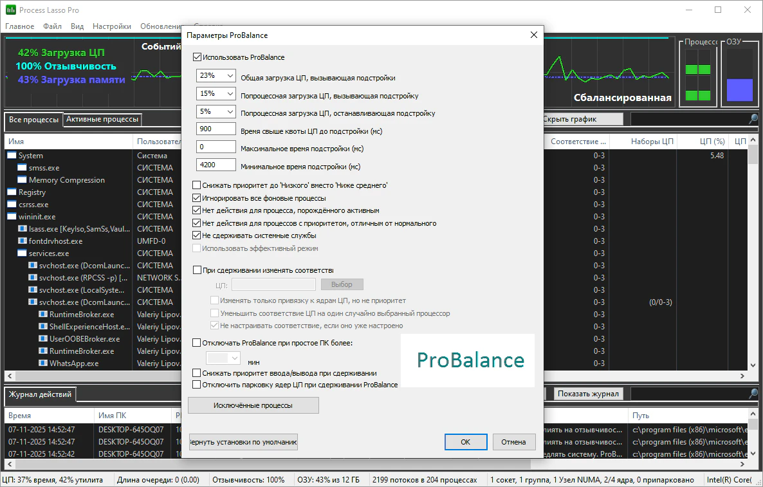Click the Показать журнал button

[x=588, y=394]
